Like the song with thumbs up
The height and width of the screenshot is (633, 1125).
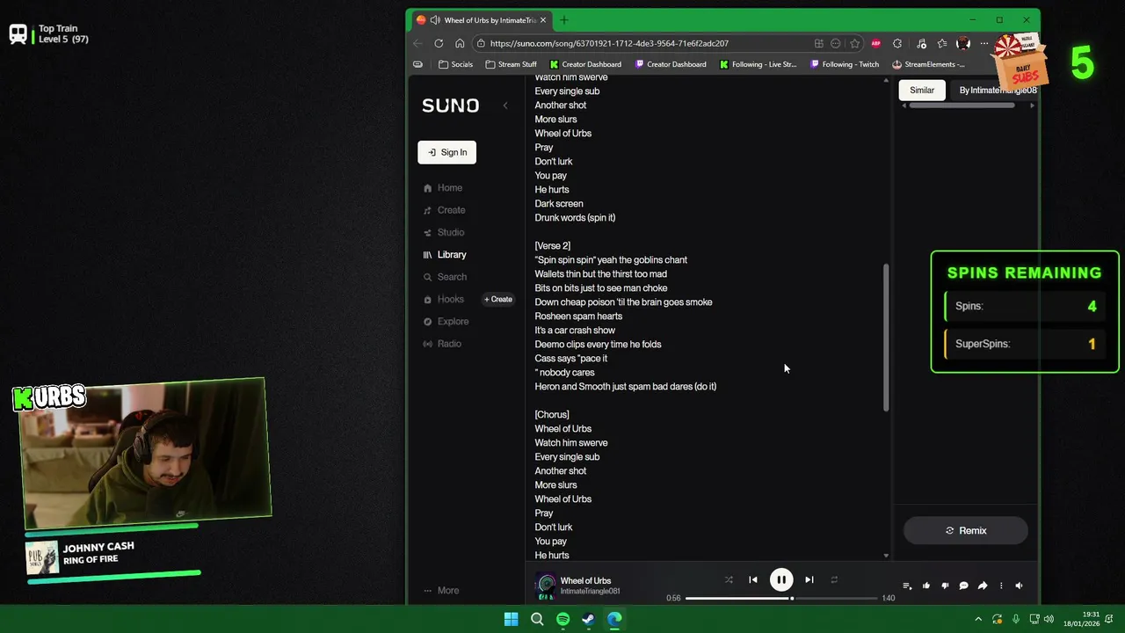point(926,586)
